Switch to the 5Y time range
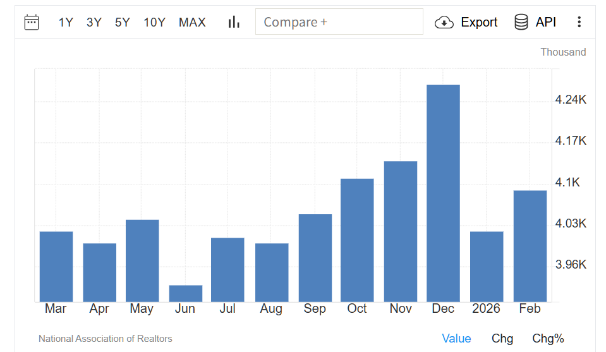 click(123, 22)
